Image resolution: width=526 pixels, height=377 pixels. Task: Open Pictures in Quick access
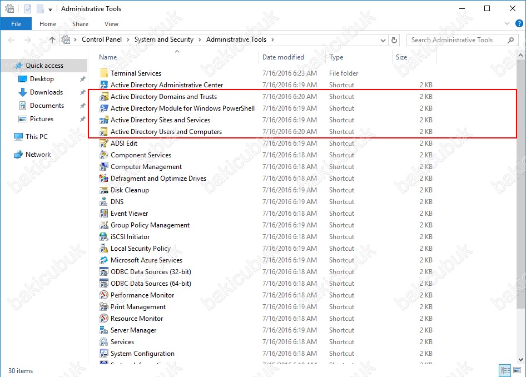tap(42, 119)
